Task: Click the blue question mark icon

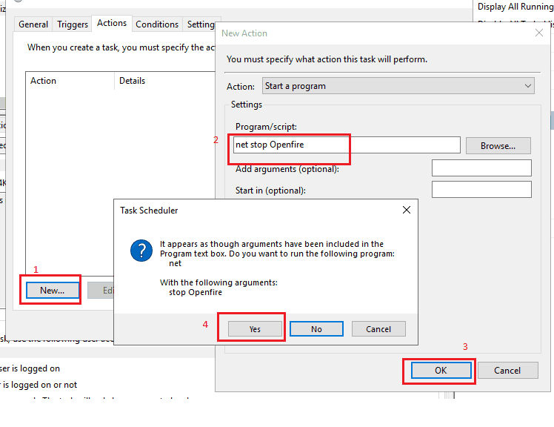Action: click(141, 251)
